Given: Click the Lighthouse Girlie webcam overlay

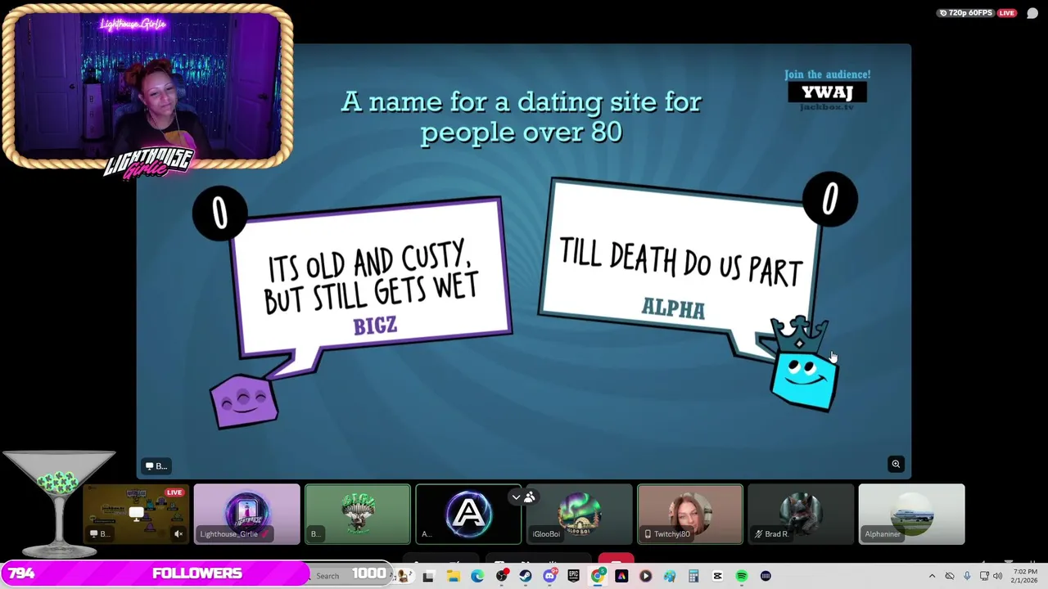Looking at the screenshot, I should coord(147,88).
